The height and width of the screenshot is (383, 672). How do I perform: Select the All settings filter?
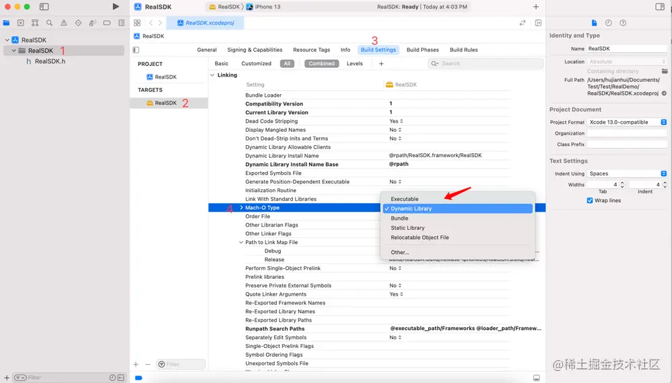coord(287,63)
